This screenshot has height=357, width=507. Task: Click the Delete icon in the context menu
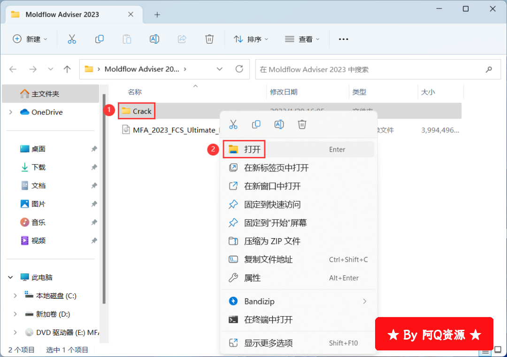[302, 124]
